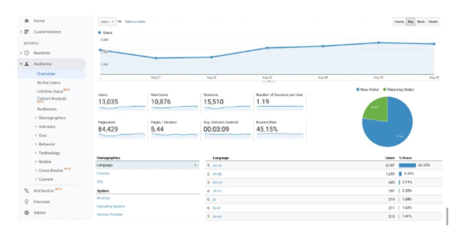This screenshot has height=239, width=468.
Task: Click the Aug 21 data point on chart
Action: [156, 58]
